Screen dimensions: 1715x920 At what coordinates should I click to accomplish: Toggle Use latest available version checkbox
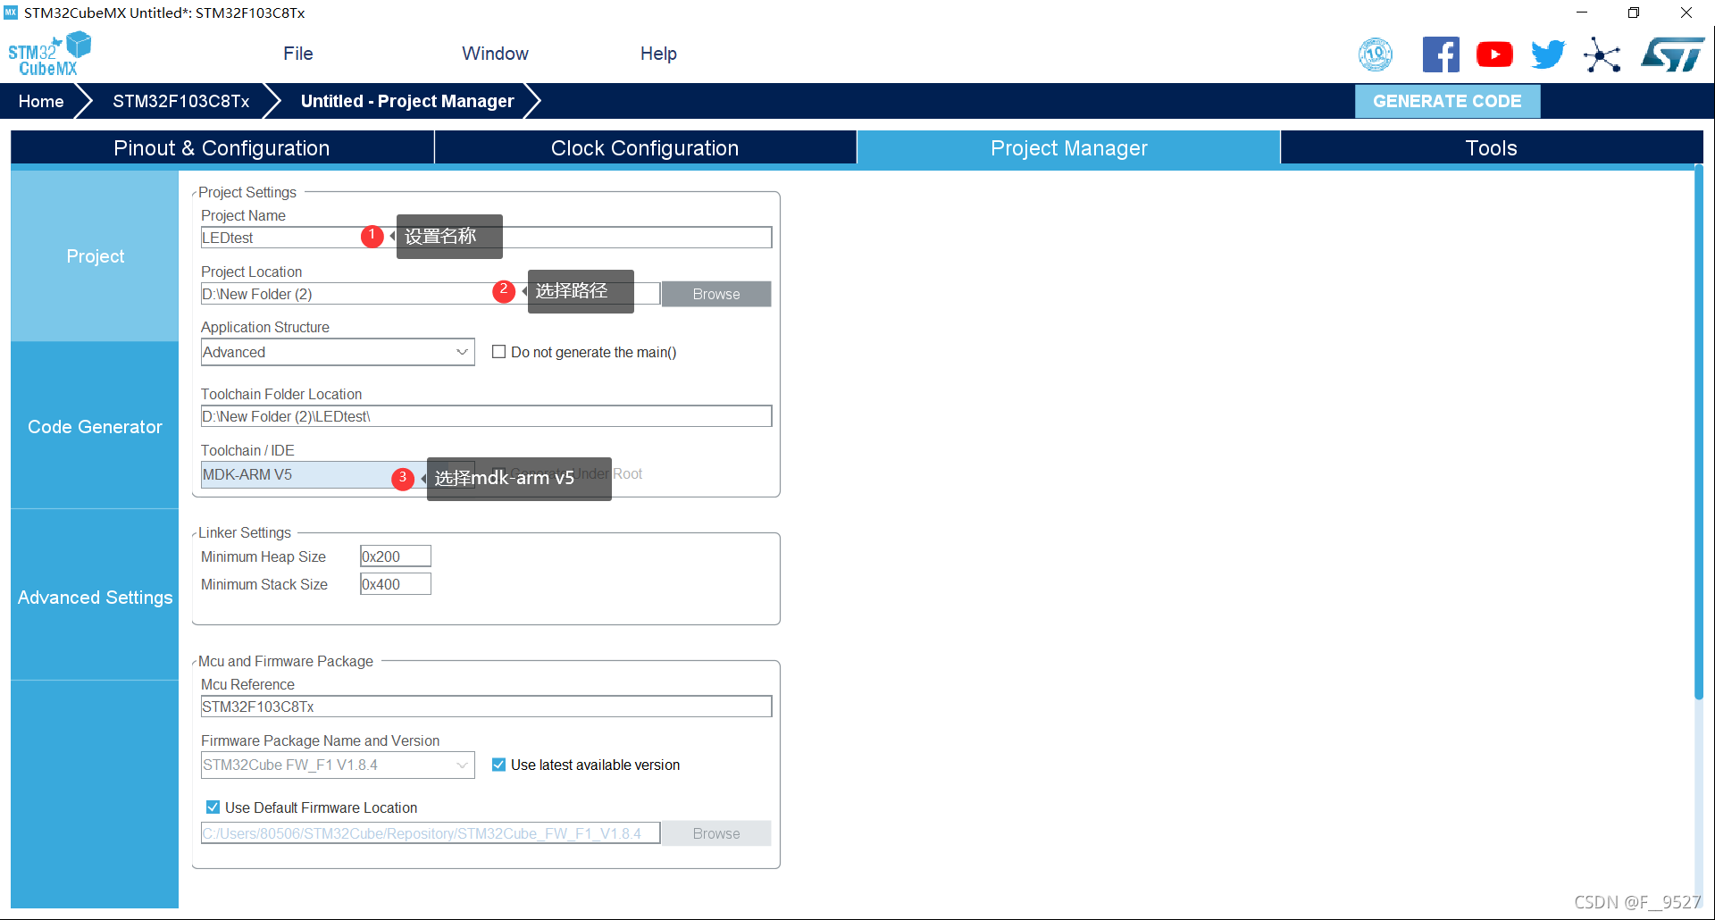(x=499, y=765)
